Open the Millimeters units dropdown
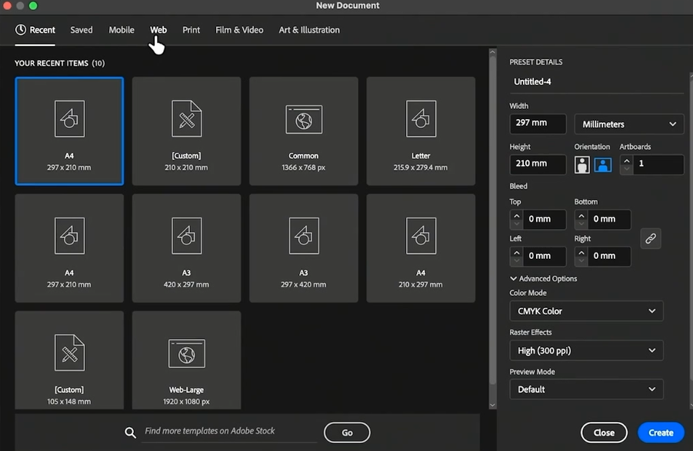Screen dimensions: 693x451 pos(629,124)
